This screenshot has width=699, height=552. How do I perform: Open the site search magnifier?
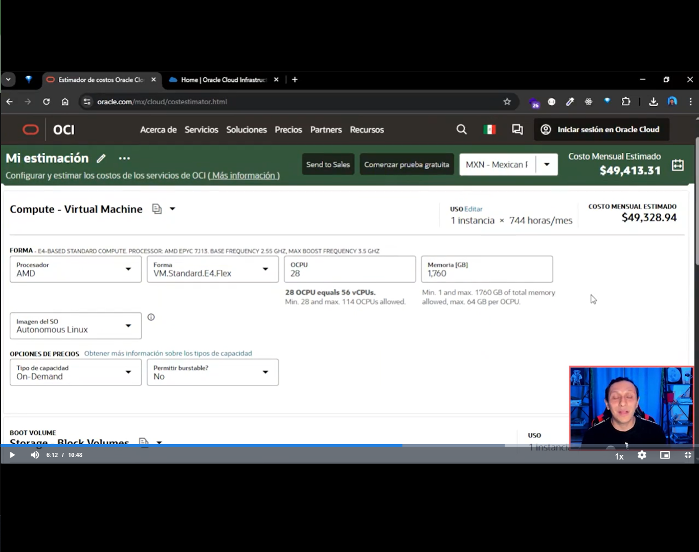[x=461, y=130]
